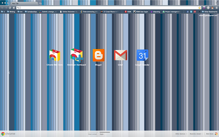Image resolution: width=219 pixels, height=137 pixels.
Task: Click the red flag bookmark icon
Action: [195, 12]
